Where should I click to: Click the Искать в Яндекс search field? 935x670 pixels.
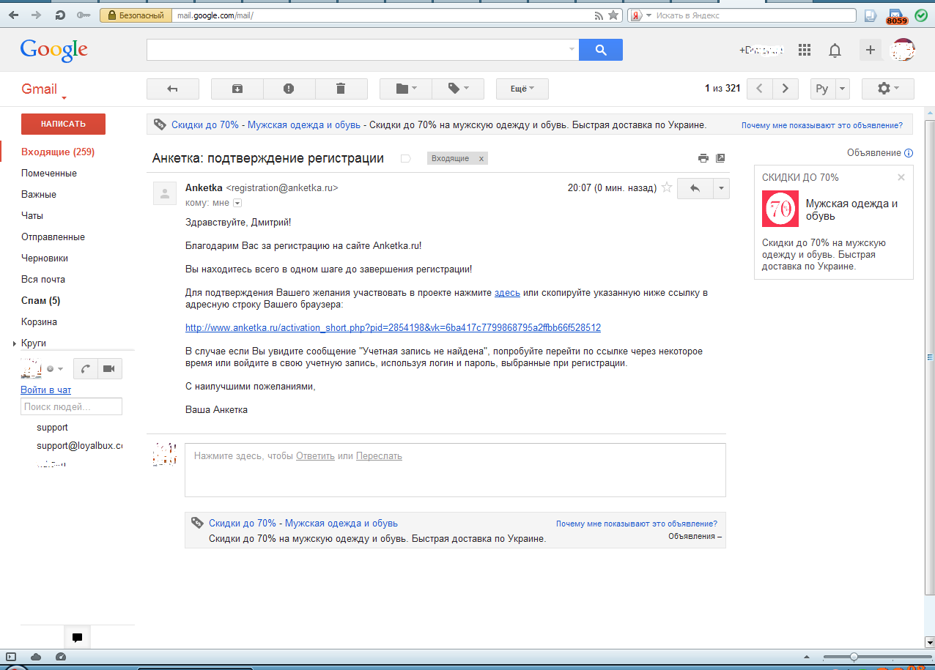click(755, 15)
